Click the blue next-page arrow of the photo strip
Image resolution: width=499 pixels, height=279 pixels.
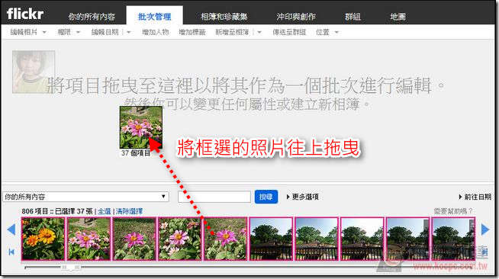pyautogui.click(x=485, y=229)
